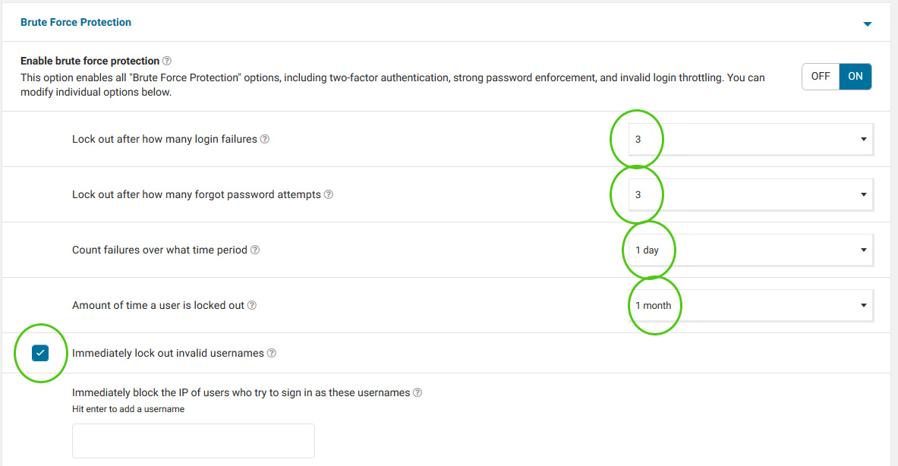The width and height of the screenshot is (898, 466).
Task: Open the locked out duration dropdown showing 1 month
Action: tap(751, 305)
